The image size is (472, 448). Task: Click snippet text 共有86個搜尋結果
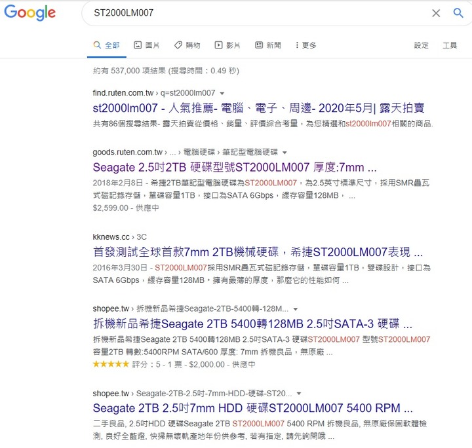click(x=125, y=124)
